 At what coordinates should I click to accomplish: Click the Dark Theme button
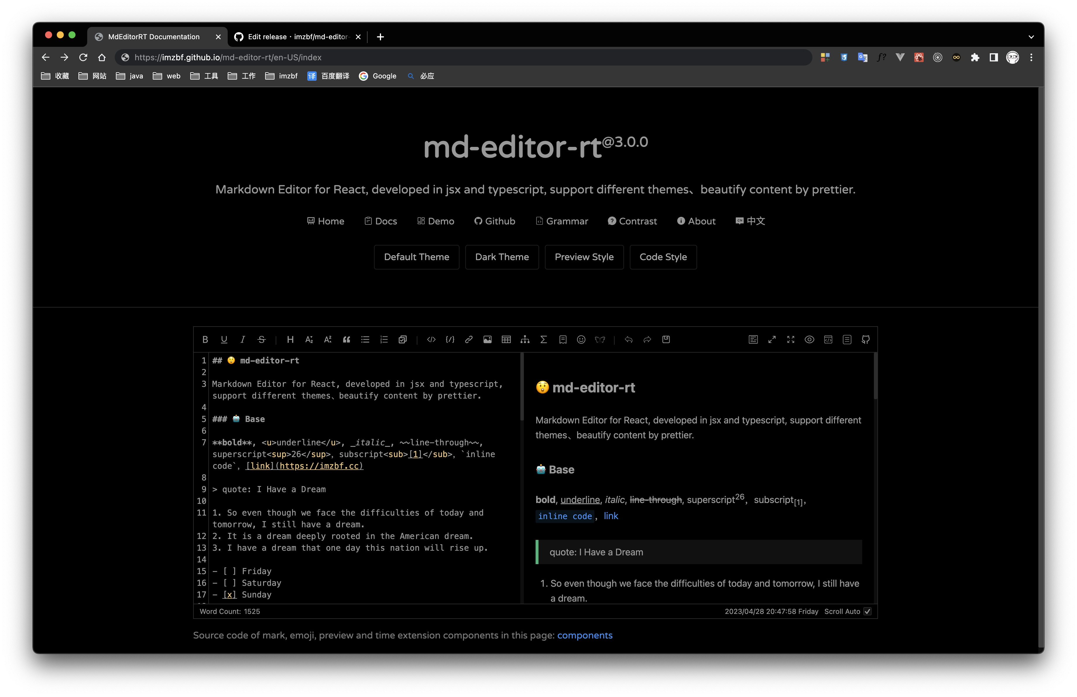(502, 257)
